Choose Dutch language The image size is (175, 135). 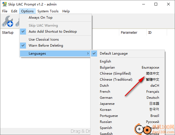coord(128,86)
